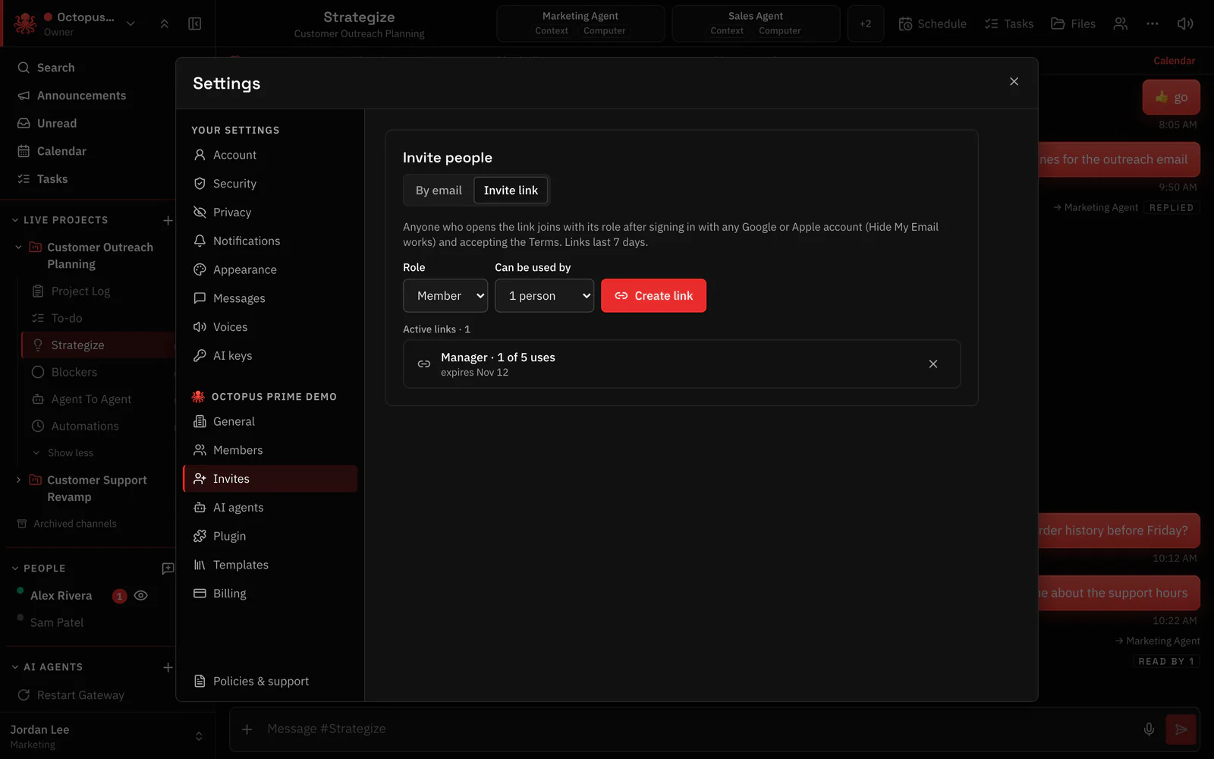Open AI agents settings
Viewport: 1214px width, 759px height.
[x=270, y=508]
